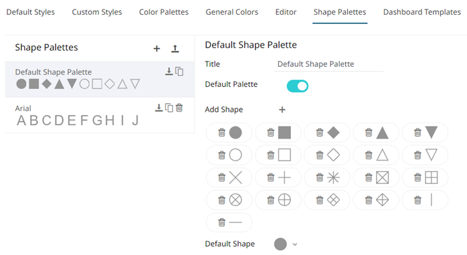Viewport: 467px width, 255px height.
Task: Open the Default Shape dropdown
Action: 295,244
